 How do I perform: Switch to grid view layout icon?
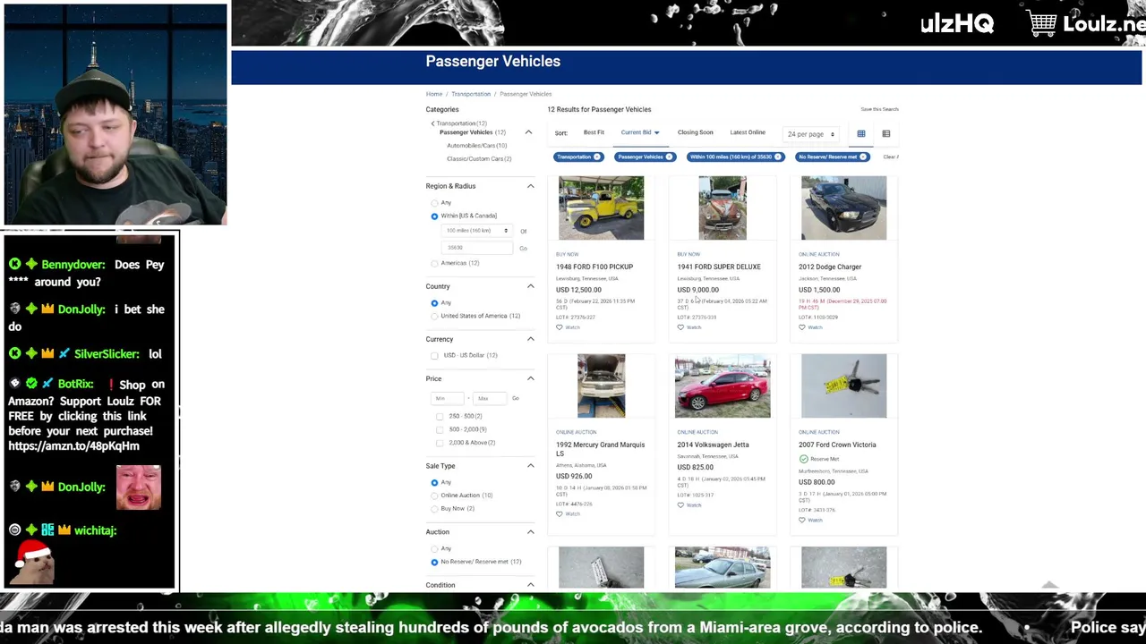pos(861,134)
